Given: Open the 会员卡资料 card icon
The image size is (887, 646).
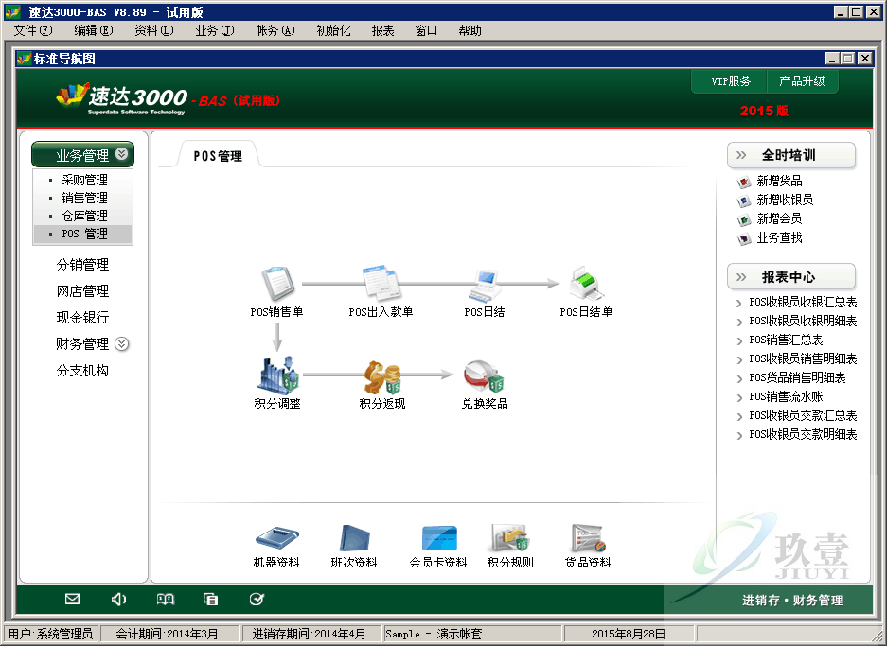Looking at the screenshot, I should pyautogui.click(x=439, y=537).
